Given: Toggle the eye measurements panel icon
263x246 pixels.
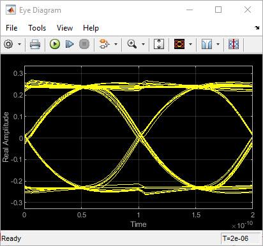Looking at the screenshot, I should [x=234, y=44].
